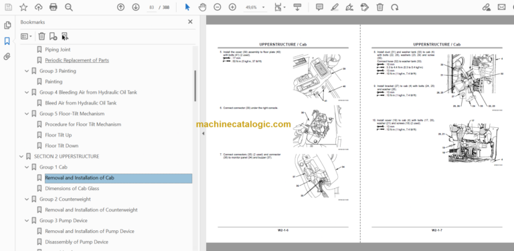Viewport: 514px width, 251px height.
Task: Click the stamp tool icon
Action: point(364,7)
